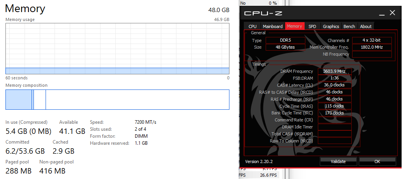
Task: Select the Memory tab in CPU-Z
Action: click(294, 26)
